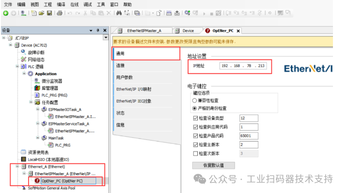Click the pin icon of device panel
The image size is (344, 193).
pyautogui.click(x=98, y=30)
